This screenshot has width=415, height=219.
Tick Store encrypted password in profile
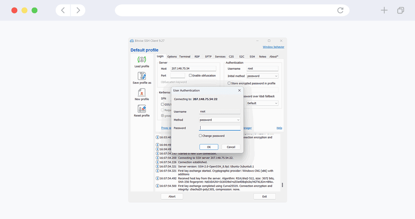tap(229, 83)
